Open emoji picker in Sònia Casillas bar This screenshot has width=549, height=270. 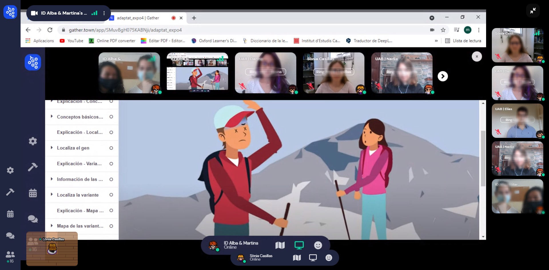pyautogui.click(x=329, y=258)
